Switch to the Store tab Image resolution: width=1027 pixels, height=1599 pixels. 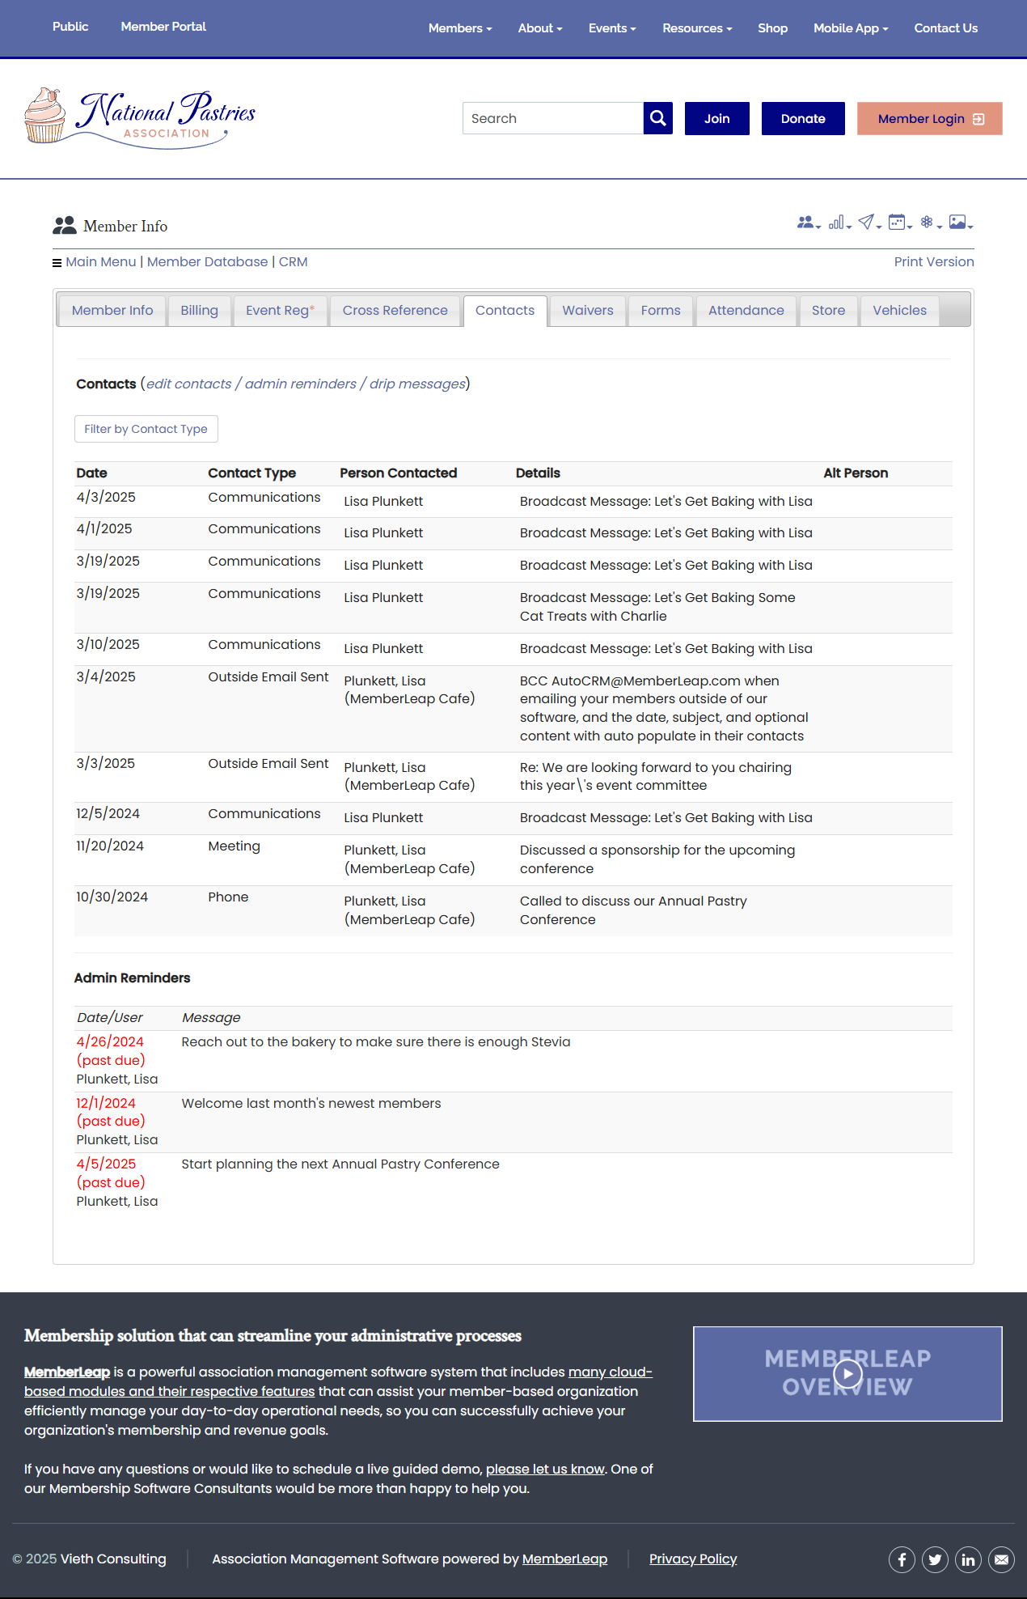[828, 311]
